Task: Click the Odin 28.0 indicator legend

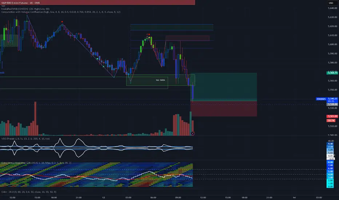Action: click(28, 192)
